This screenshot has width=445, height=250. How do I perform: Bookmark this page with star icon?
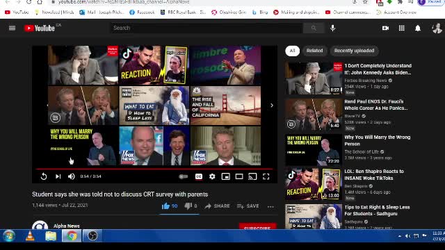[x=365, y=2]
